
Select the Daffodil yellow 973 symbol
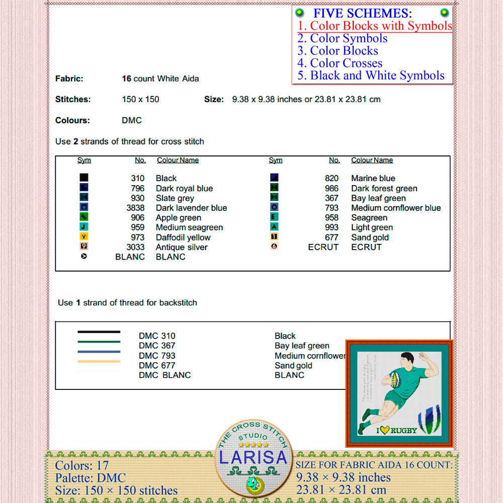click(x=83, y=237)
